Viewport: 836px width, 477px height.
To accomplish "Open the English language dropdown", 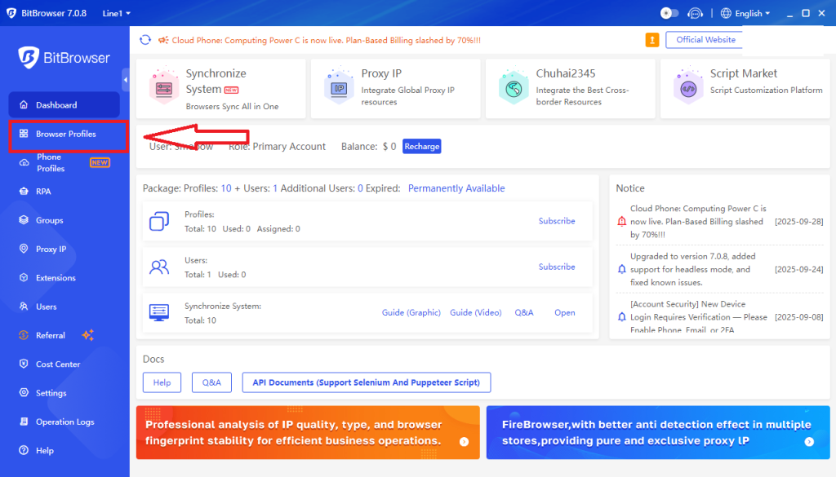I will (745, 13).
